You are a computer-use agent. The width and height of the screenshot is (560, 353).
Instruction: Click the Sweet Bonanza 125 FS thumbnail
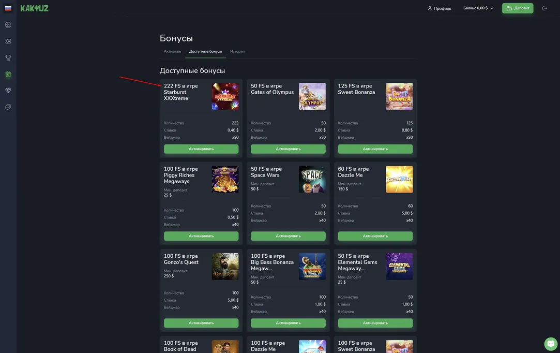tap(399, 96)
